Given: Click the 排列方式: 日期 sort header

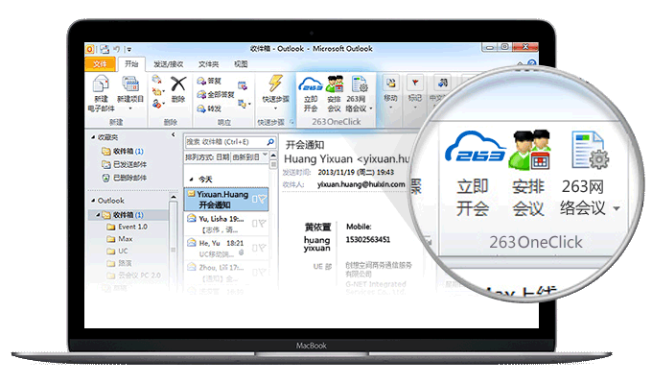Looking at the screenshot, I should 208,157.
